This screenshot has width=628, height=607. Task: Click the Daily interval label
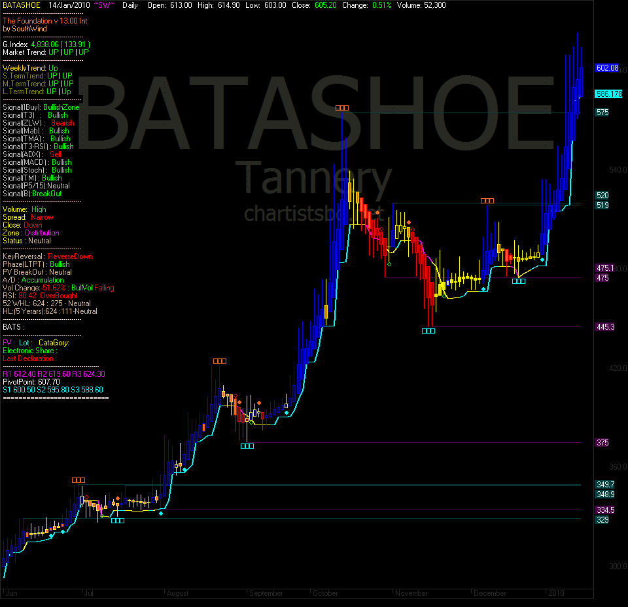(130, 5)
